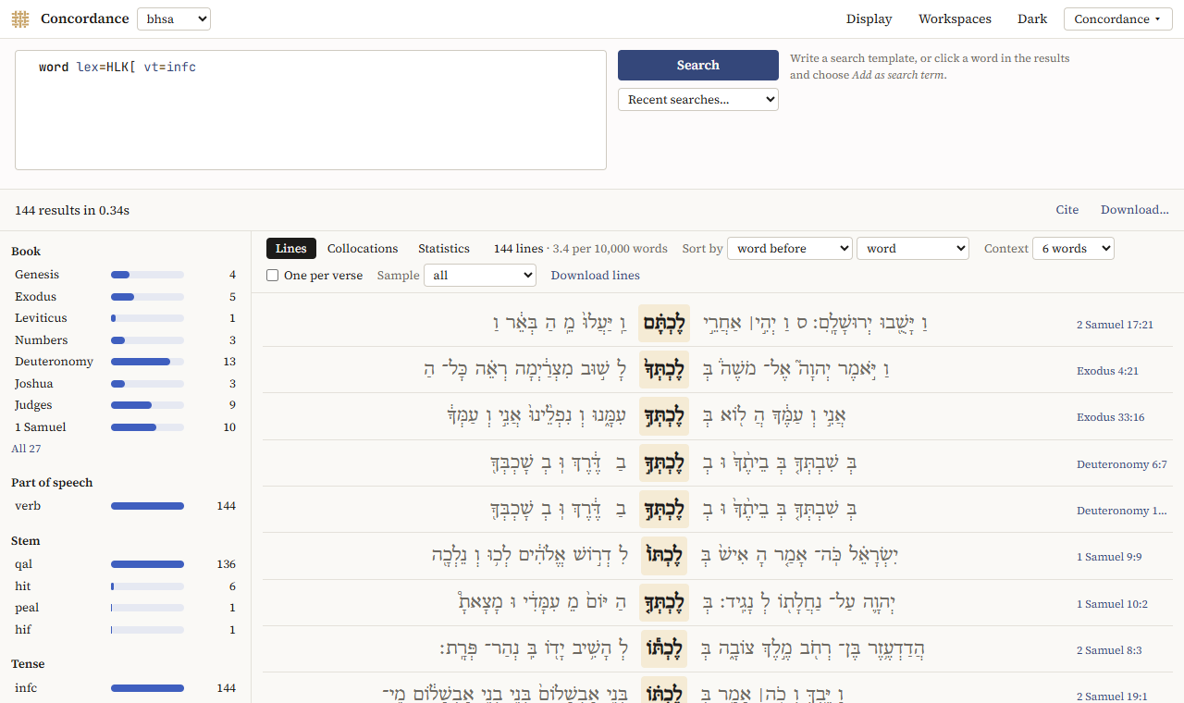Select the qal stem facet

pos(125,564)
